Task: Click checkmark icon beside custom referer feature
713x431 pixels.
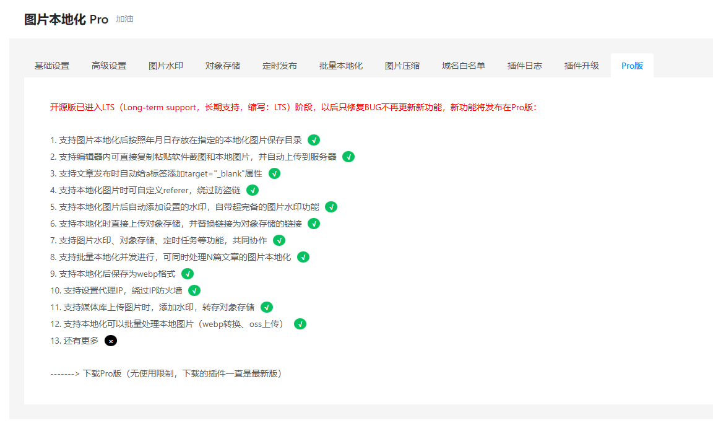Action: coord(253,190)
